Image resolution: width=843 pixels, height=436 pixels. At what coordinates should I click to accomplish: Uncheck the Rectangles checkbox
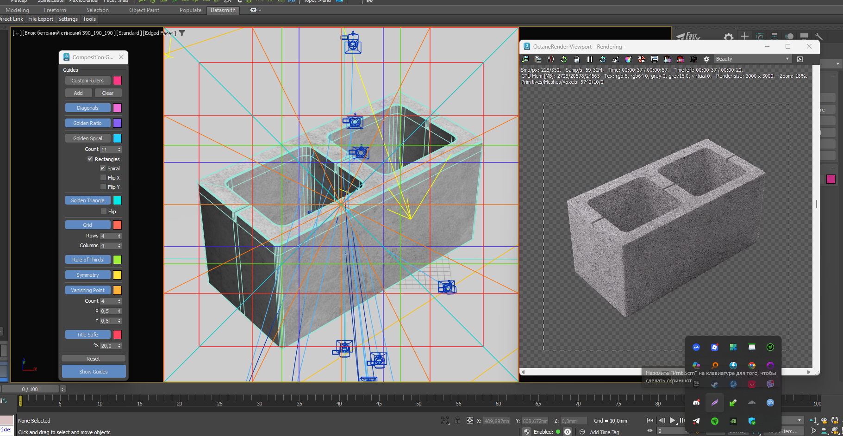tap(90, 159)
